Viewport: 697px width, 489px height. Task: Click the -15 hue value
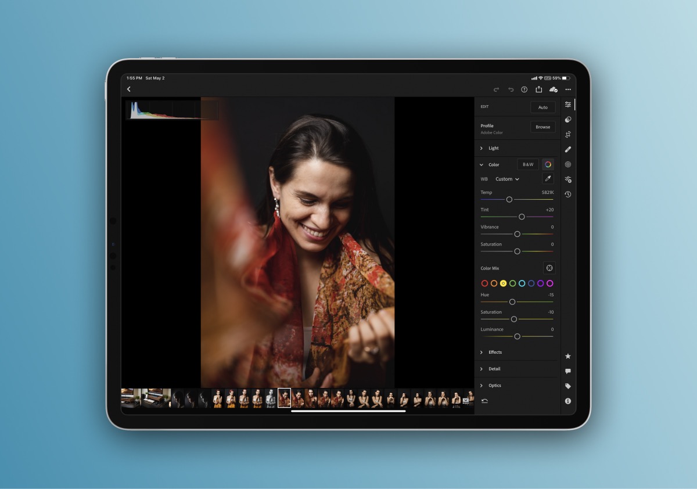[x=551, y=295]
